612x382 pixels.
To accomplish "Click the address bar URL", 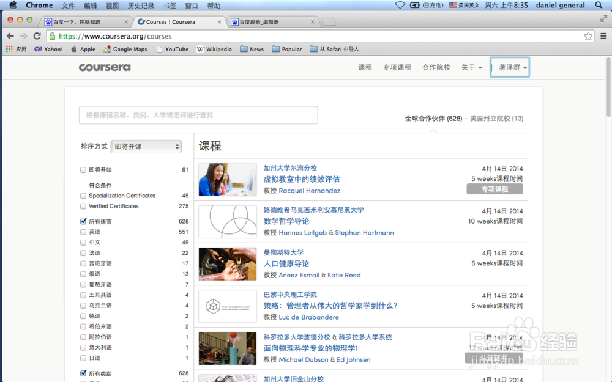I will coord(115,36).
